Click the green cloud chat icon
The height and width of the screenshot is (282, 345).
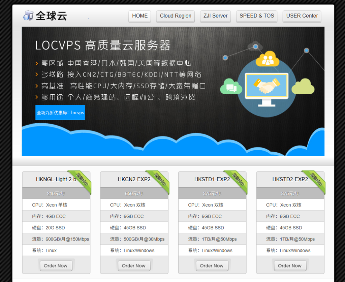tap(231, 87)
